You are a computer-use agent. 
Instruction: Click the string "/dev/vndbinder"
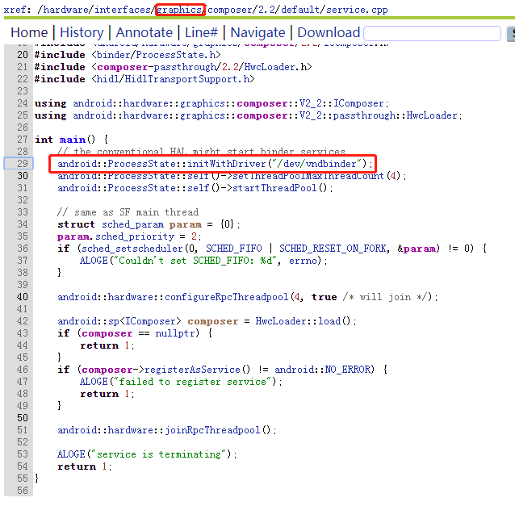pyautogui.click(x=316, y=164)
